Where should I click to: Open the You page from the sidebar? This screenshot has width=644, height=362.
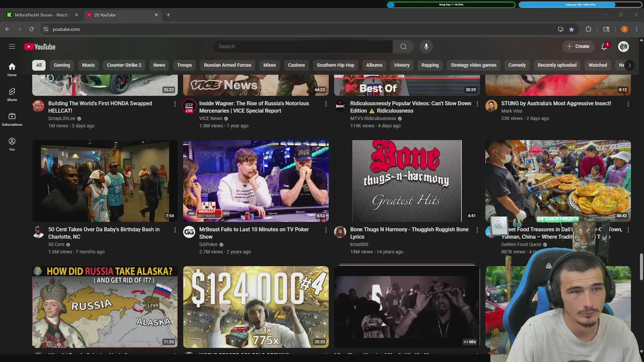[x=12, y=144]
